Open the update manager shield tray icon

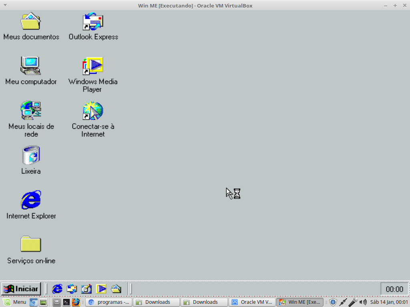point(333,302)
